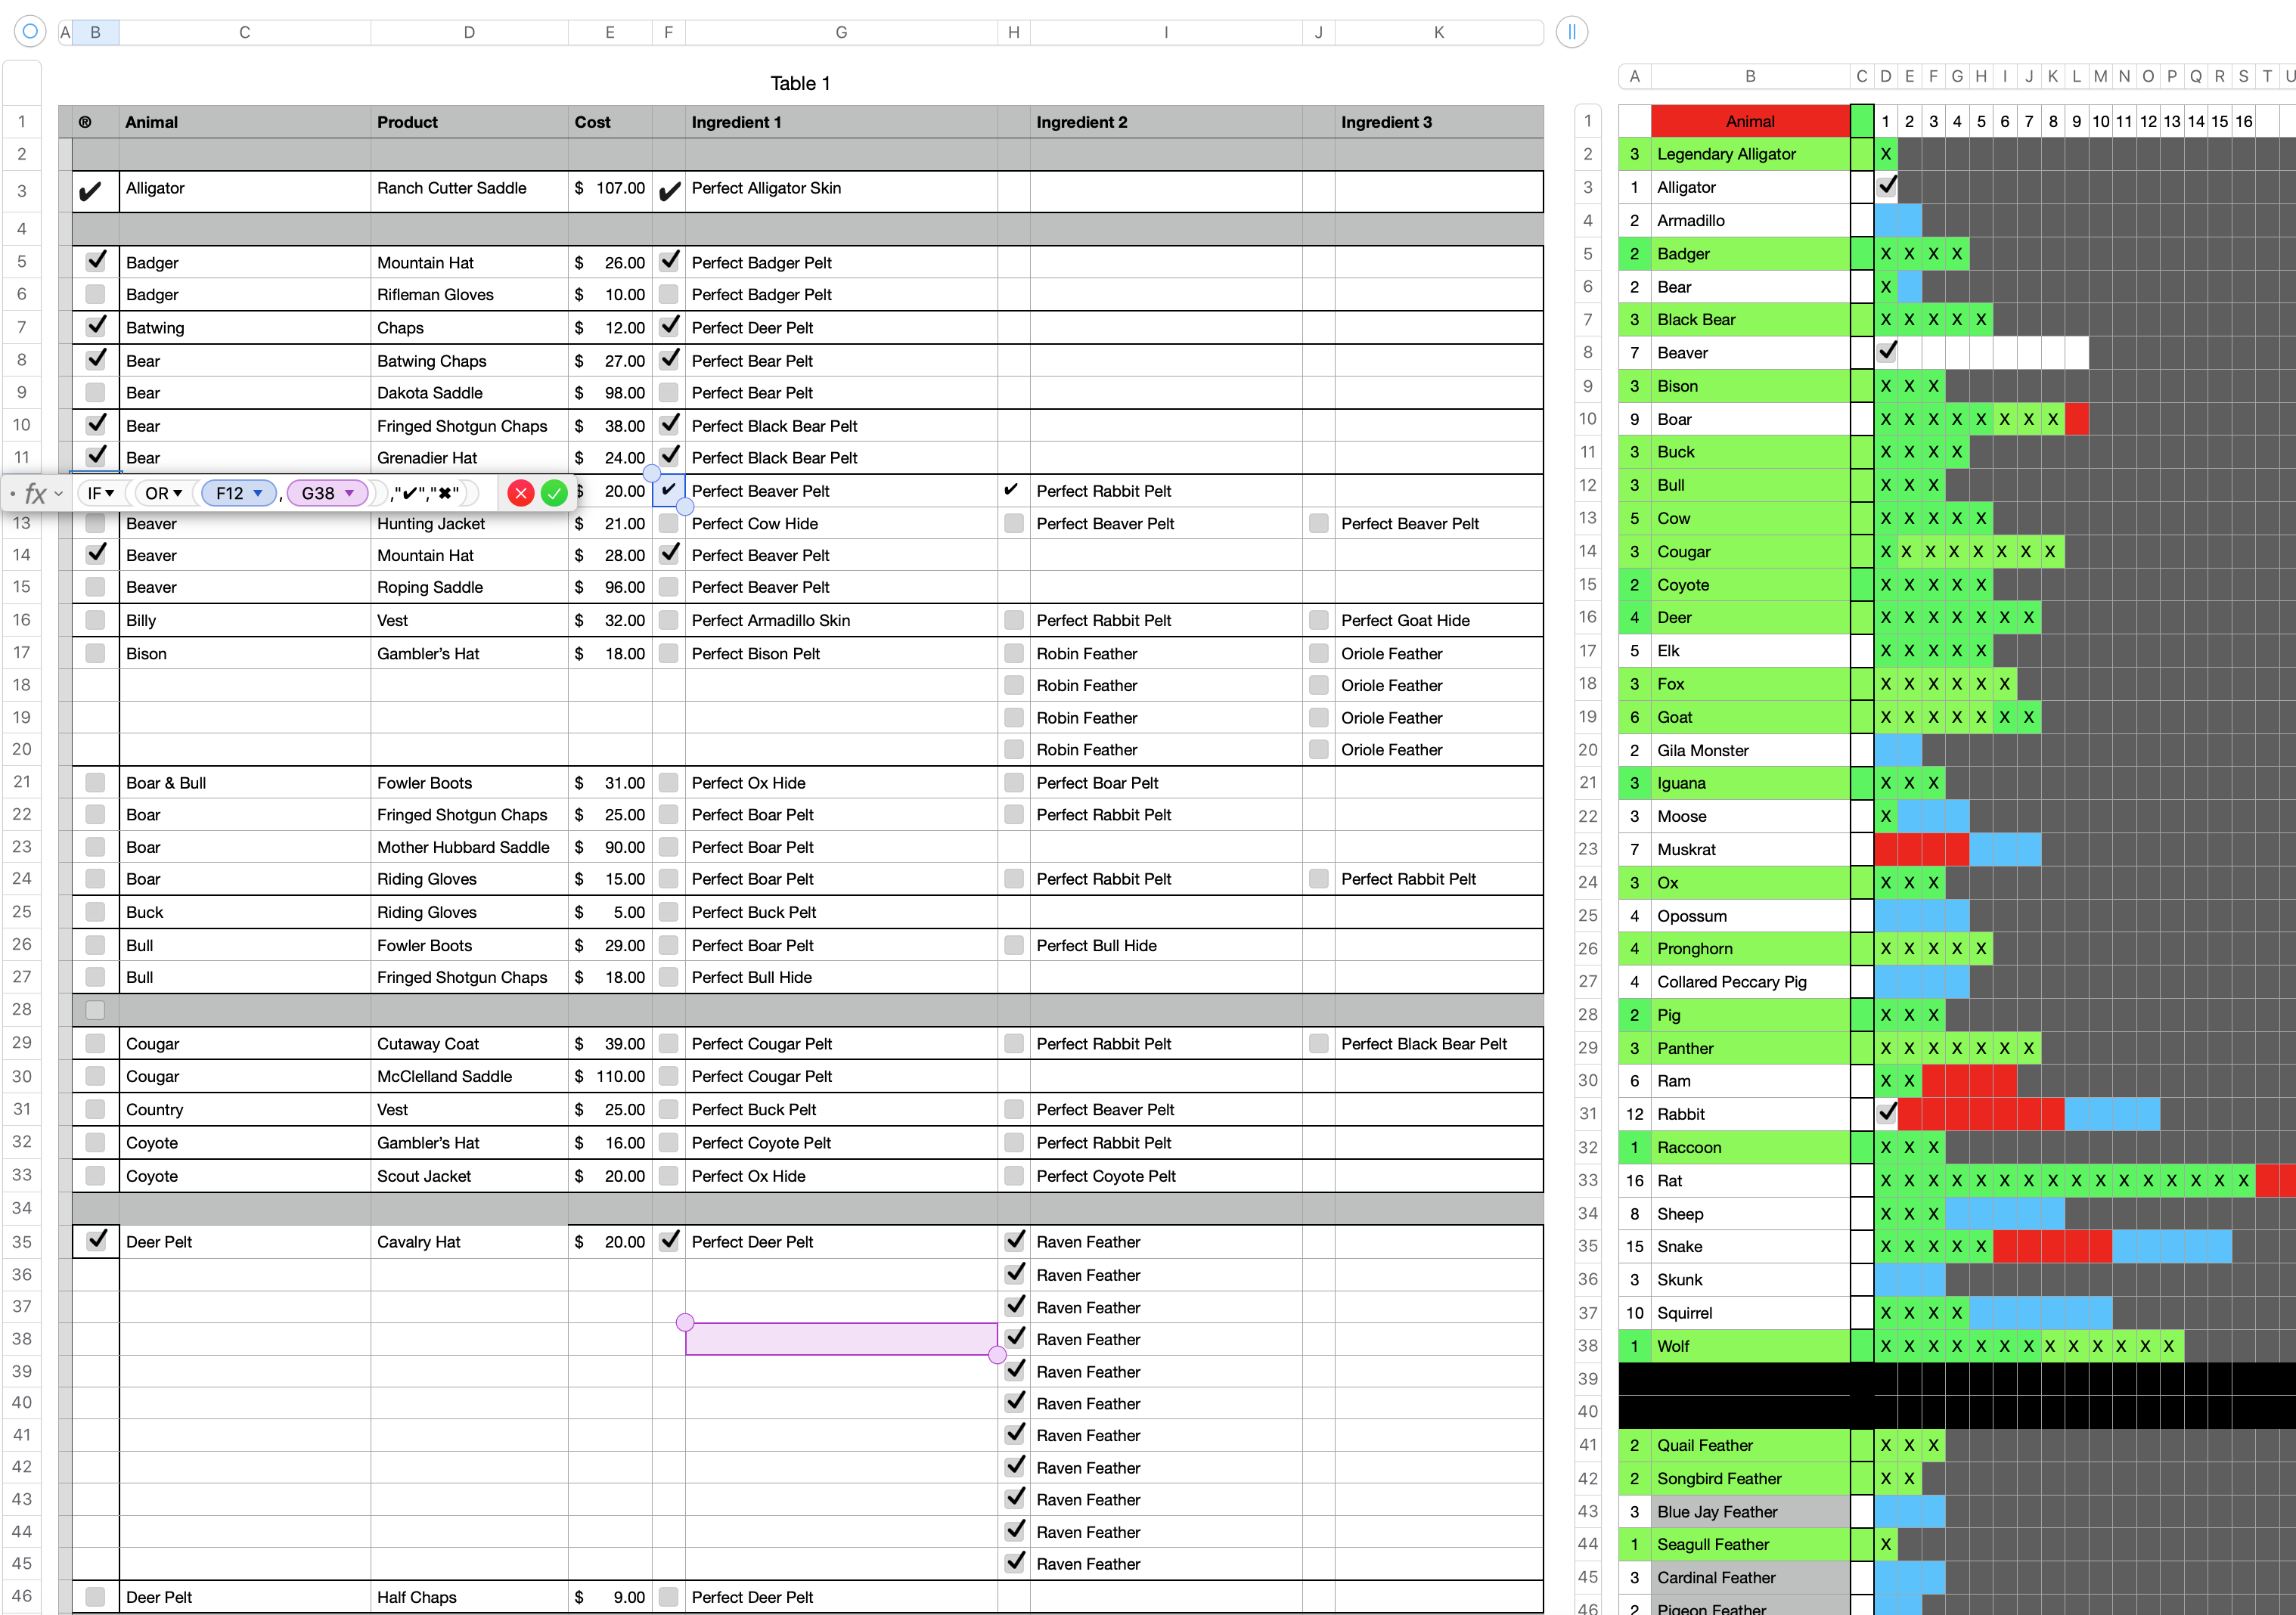Click the ® header cell icon
The height and width of the screenshot is (1615, 2296).
coord(86,122)
